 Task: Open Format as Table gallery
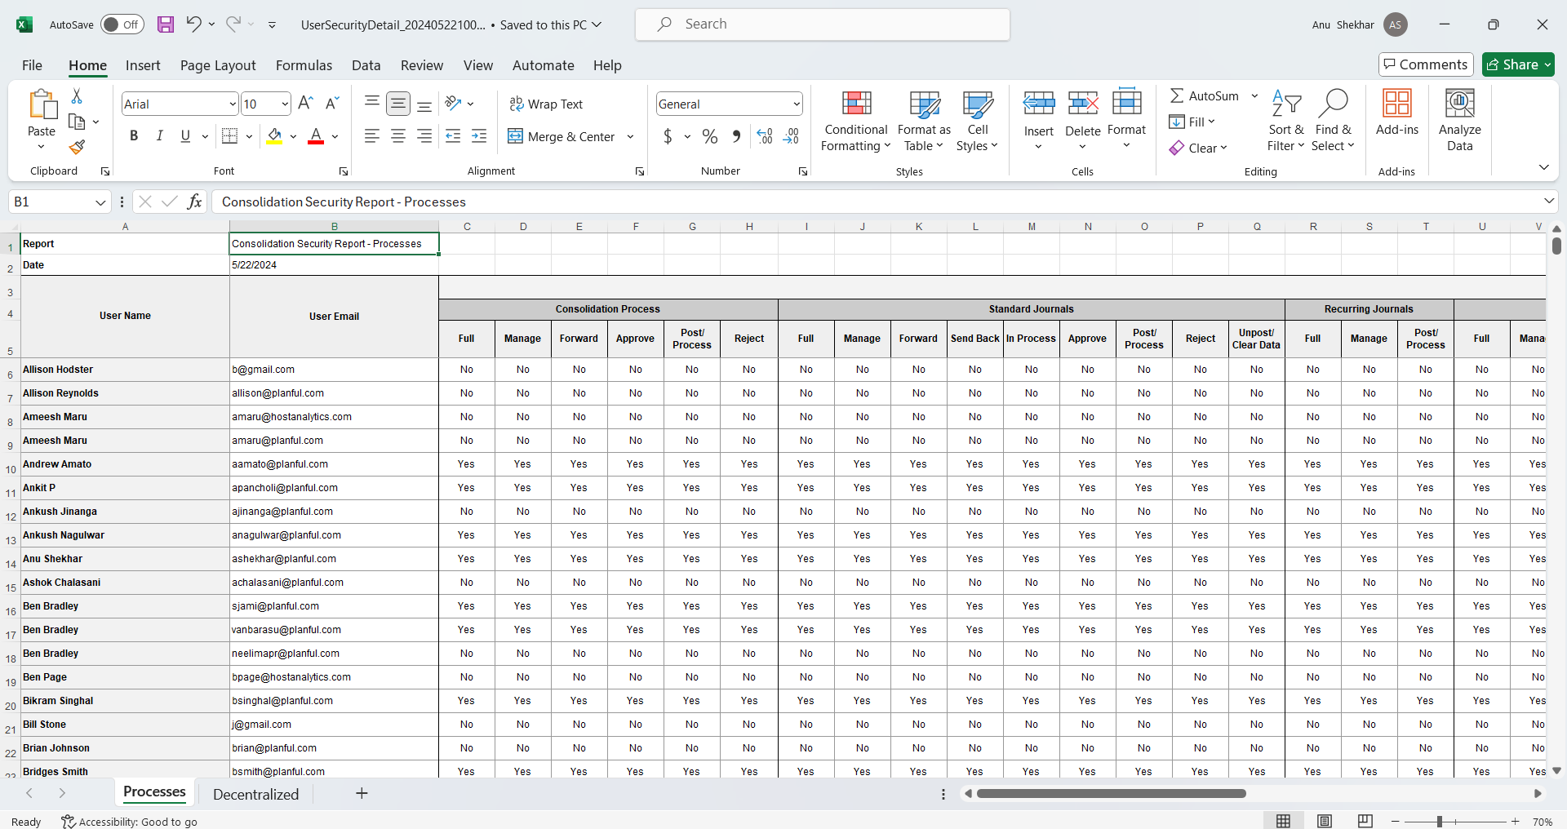[x=924, y=121]
